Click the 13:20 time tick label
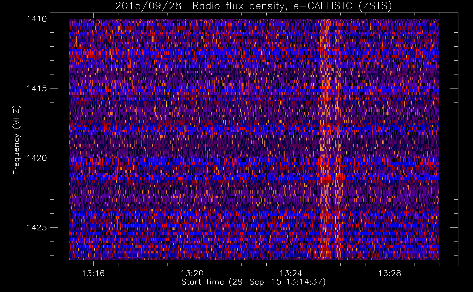The height and width of the screenshot is (292, 473). pyautogui.click(x=192, y=274)
